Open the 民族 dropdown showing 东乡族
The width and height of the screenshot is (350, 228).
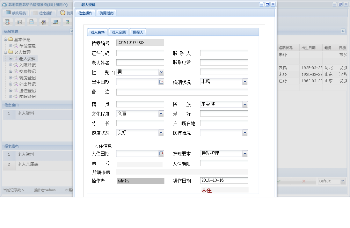point(245,104)
